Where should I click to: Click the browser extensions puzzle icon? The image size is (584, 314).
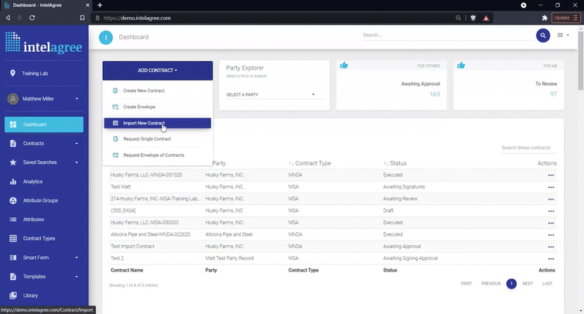click(545, 18)
